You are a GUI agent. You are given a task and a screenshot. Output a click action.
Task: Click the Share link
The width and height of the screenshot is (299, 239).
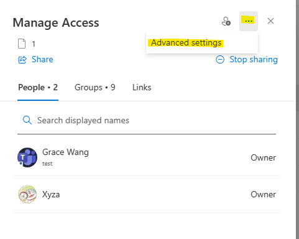tap(42, 60)
